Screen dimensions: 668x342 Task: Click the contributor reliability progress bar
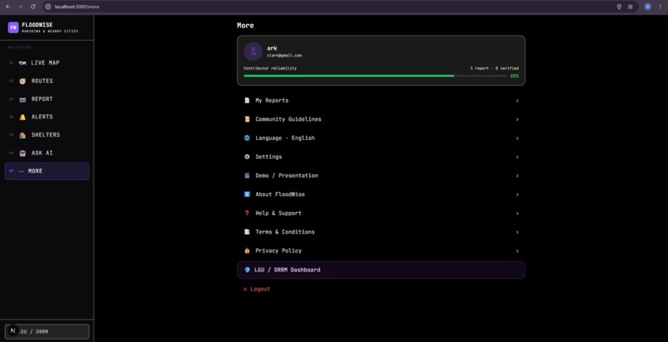375,76
